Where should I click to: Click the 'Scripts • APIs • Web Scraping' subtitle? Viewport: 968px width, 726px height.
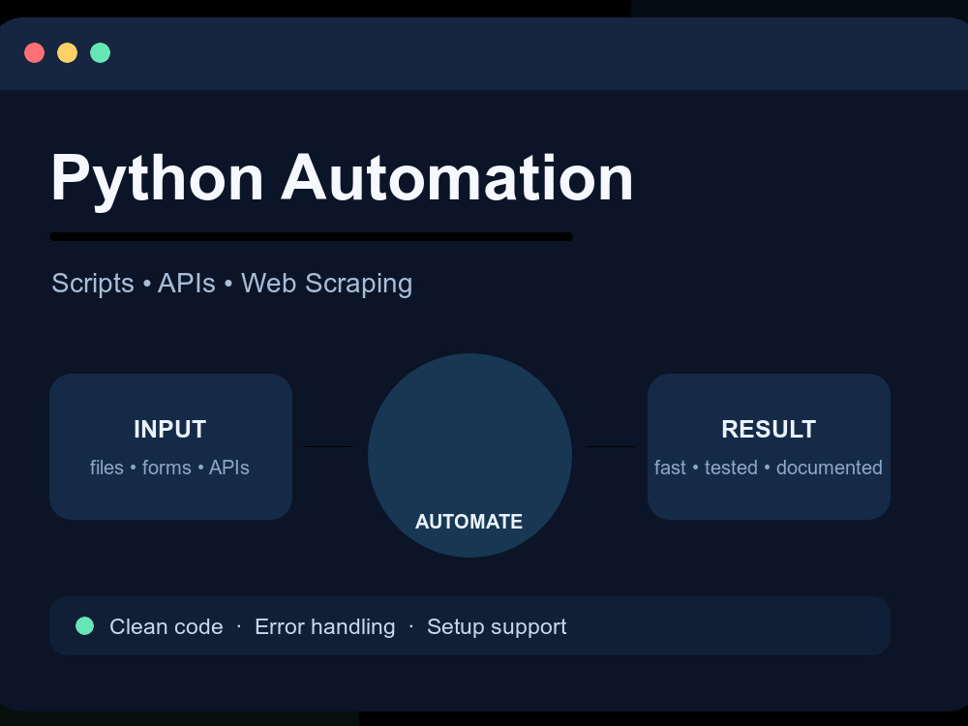point(232,284)
